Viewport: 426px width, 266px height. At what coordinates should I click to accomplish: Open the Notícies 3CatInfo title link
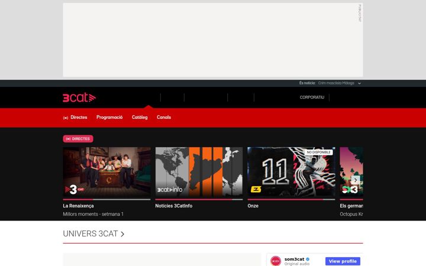click(173, 206)
